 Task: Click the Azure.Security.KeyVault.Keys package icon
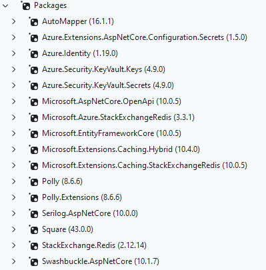tap(33, 69)
